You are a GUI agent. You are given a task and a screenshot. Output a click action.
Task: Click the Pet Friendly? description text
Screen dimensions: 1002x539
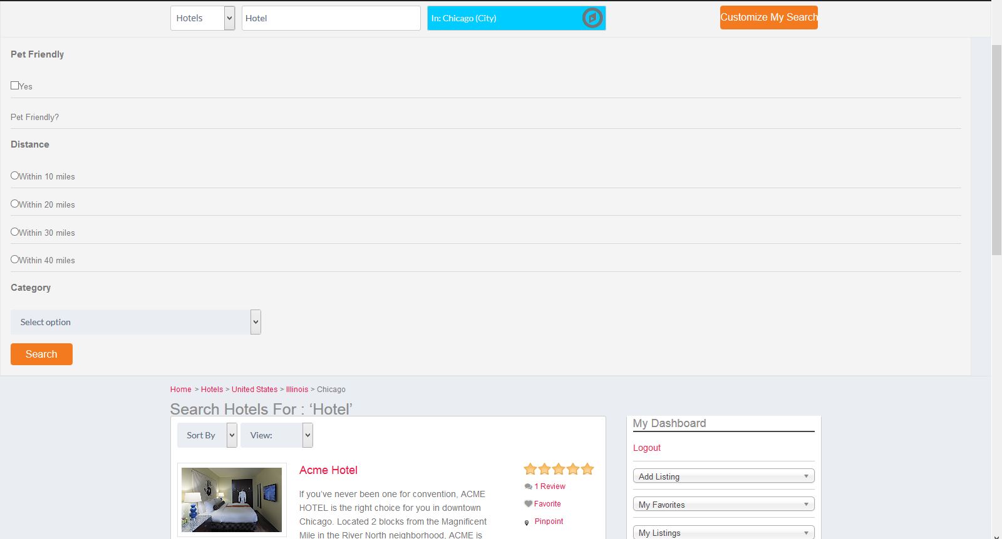[34, 118]
